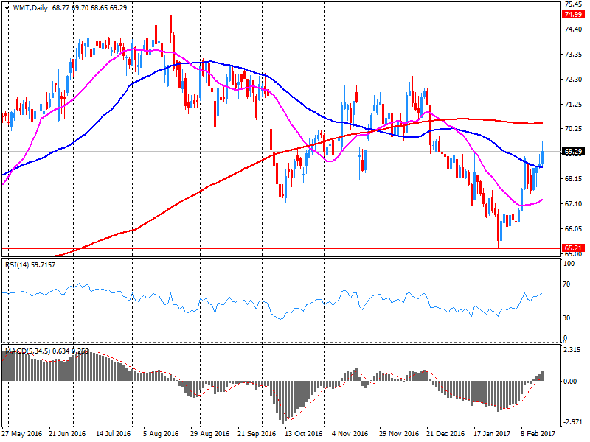Click the current price tag 69.29
This screenshot has width=590, height=442.
(x=573, y=152)
